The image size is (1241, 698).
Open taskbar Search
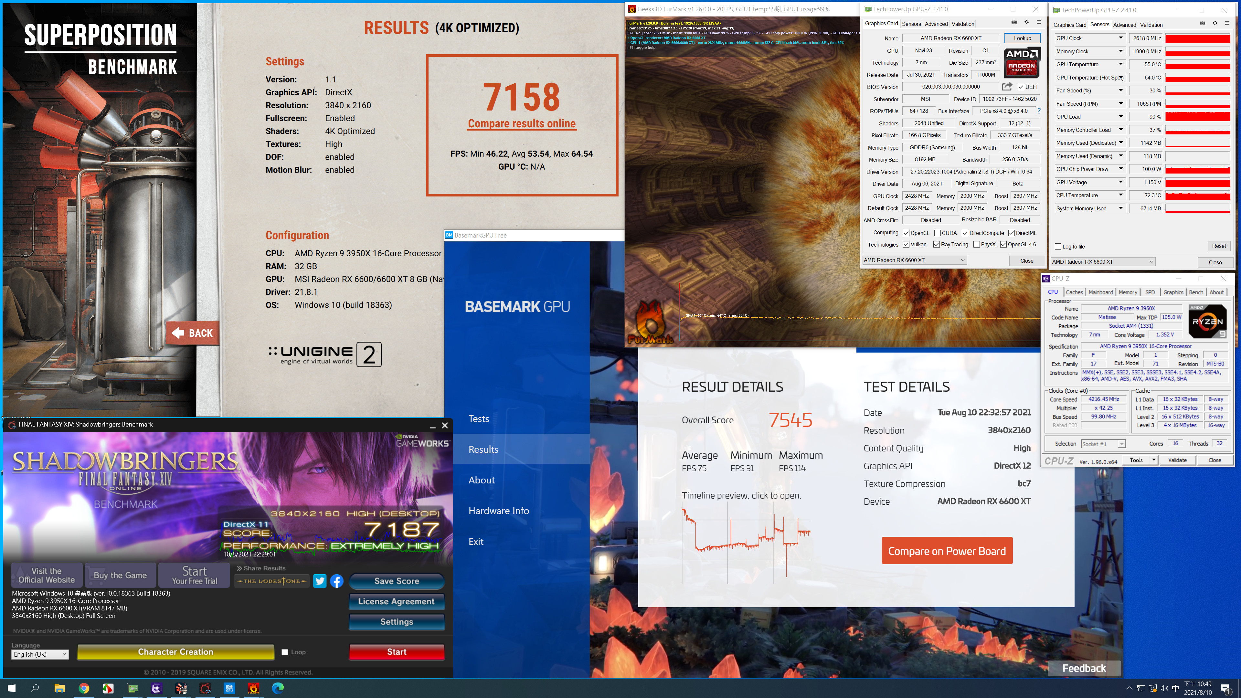pos(35,688)
